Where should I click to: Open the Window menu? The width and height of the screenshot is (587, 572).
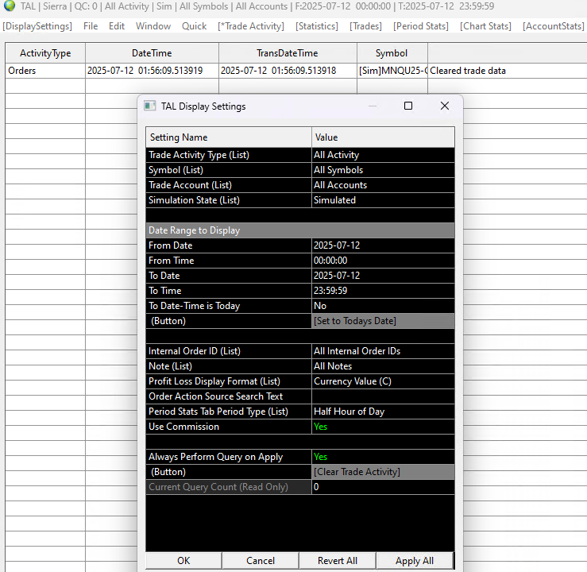tap(153, 26)
